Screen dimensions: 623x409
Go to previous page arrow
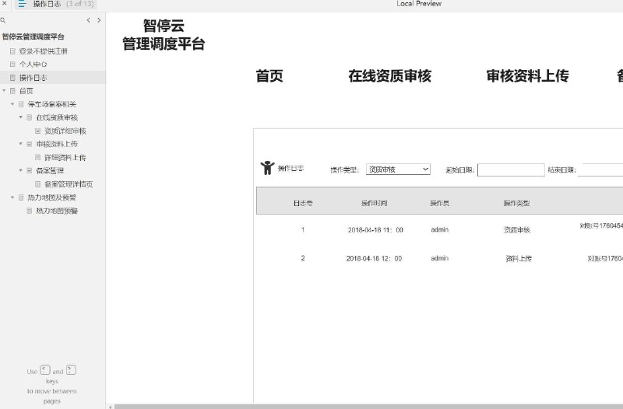coord(88,20)
